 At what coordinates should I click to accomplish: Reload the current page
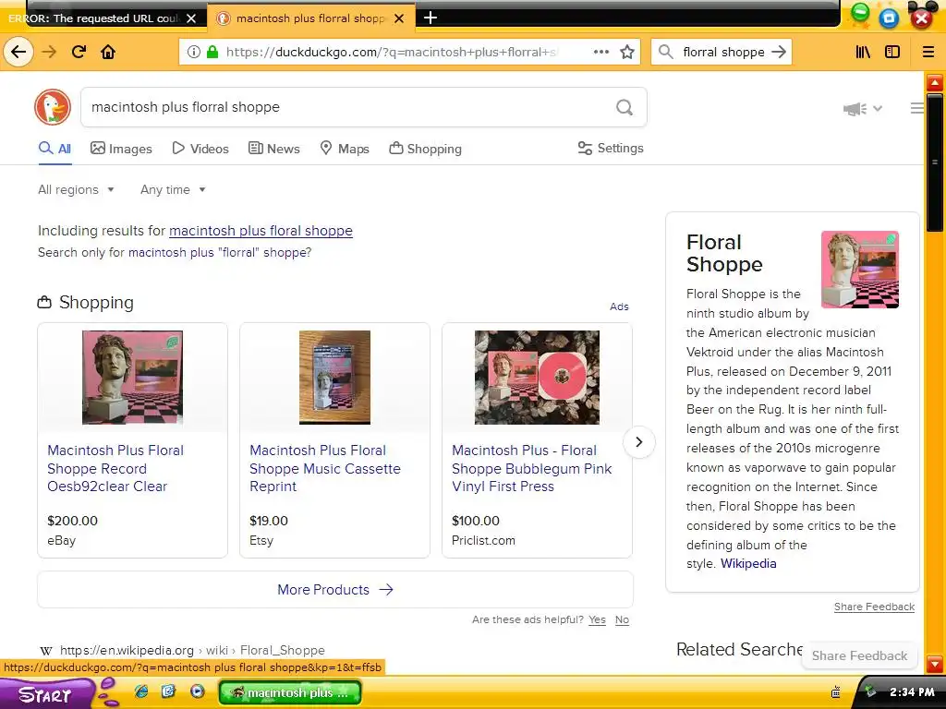tap(79, 52)
